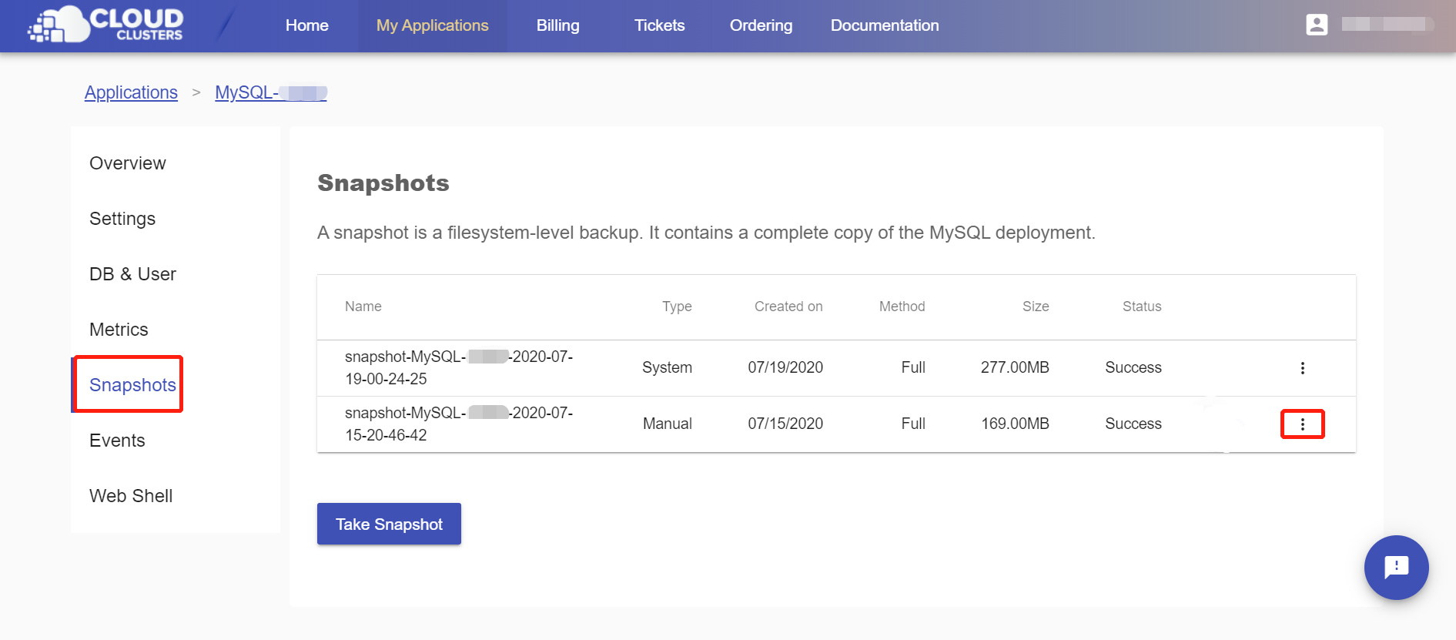
Task: Click the Applications breadcrumb link
Action: coord(131,92)
